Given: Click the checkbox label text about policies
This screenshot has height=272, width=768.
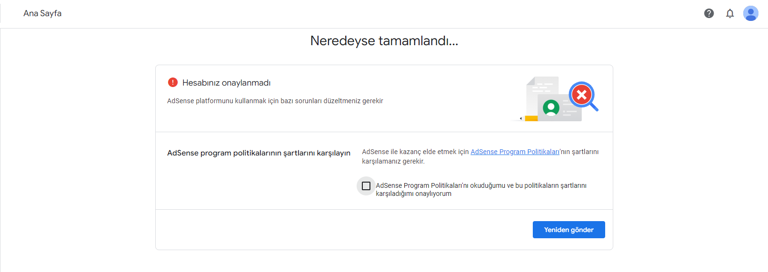Looking at the screenshot, I should tap(481, 189).
